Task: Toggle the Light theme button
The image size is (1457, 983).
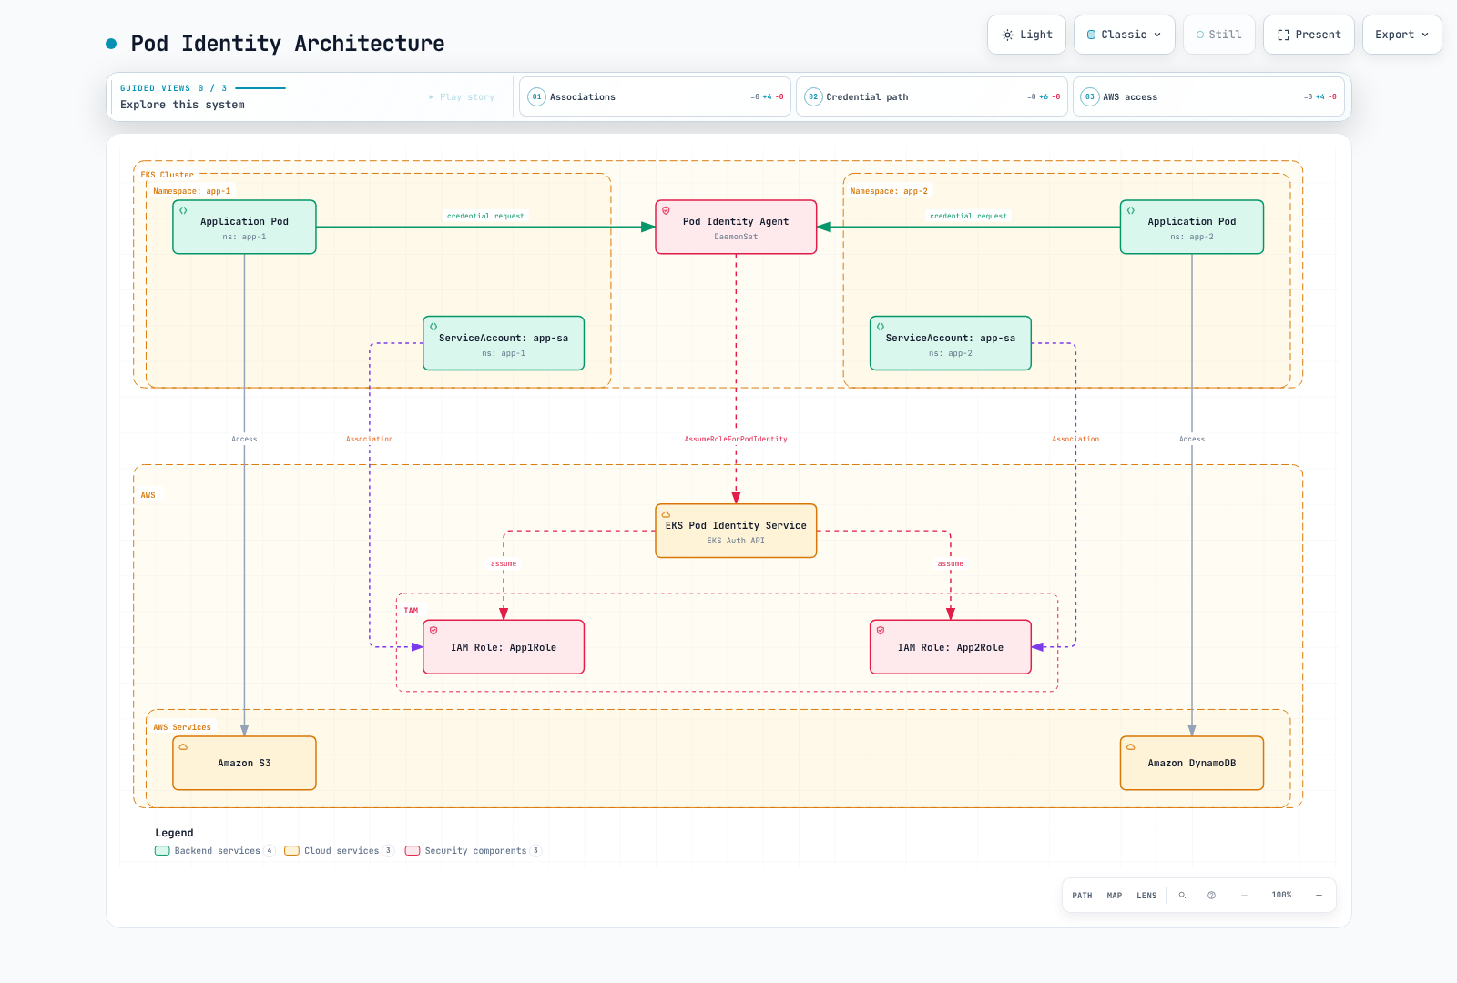Action: [x=1026, y=35]
